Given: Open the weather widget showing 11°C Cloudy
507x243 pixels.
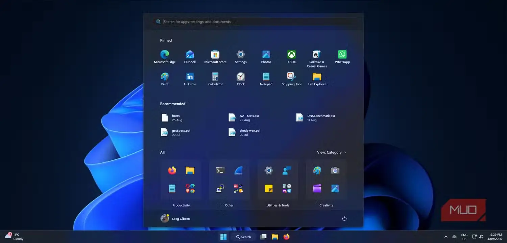Looking at the screenshot, I should coord(14,236).
